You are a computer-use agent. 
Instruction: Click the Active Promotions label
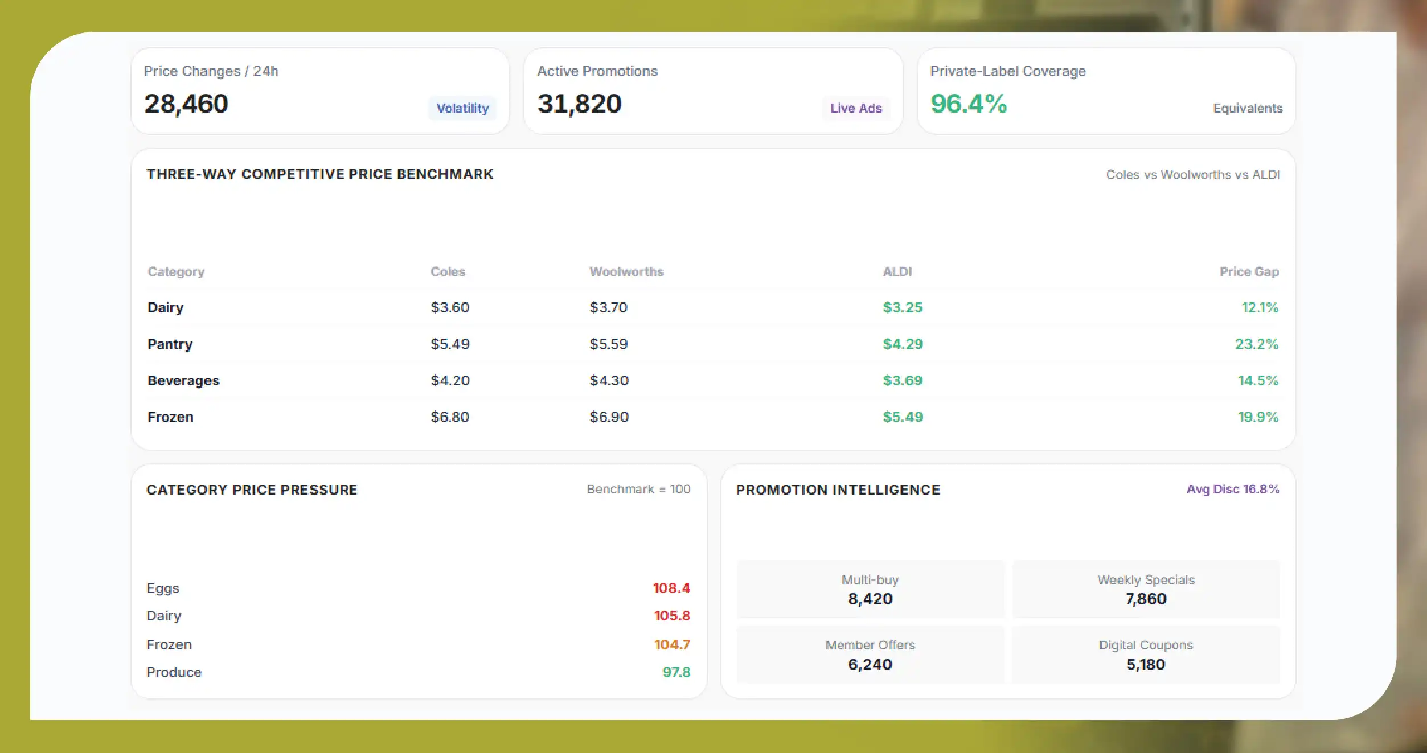pyautogui.click(x=597, y=71)
